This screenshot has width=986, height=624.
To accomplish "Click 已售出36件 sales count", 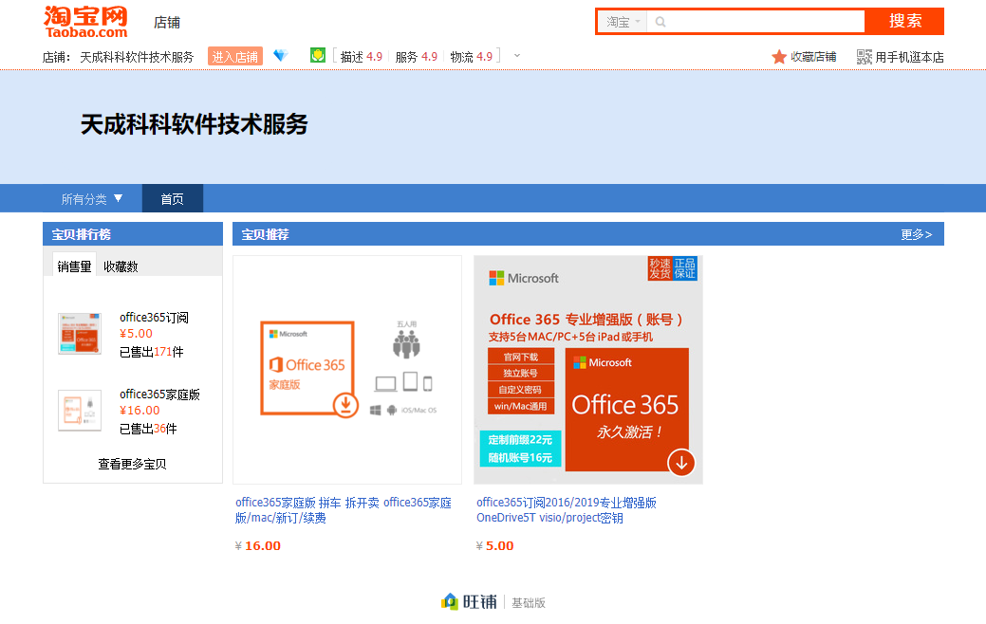I will (148, 429).
